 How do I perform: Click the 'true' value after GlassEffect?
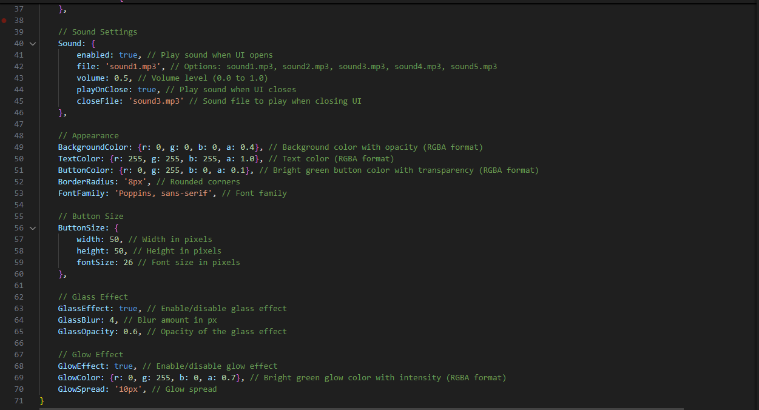(128, 309)
